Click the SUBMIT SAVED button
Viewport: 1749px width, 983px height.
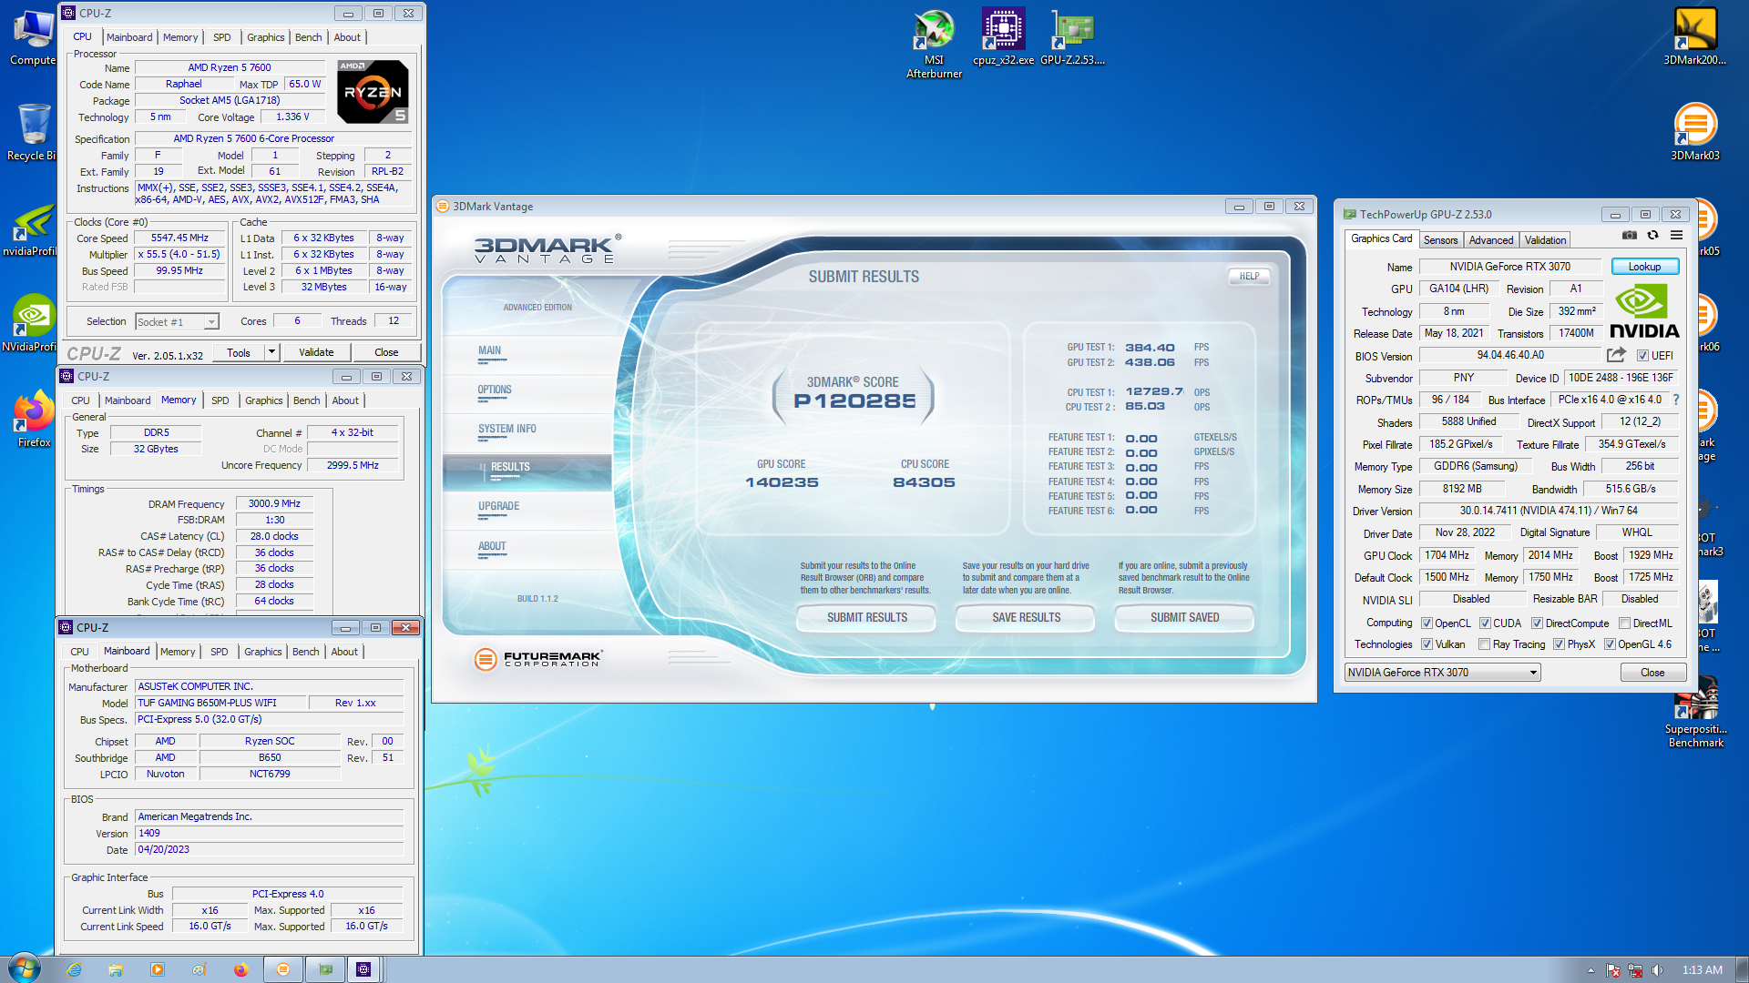click(1184, 617)
